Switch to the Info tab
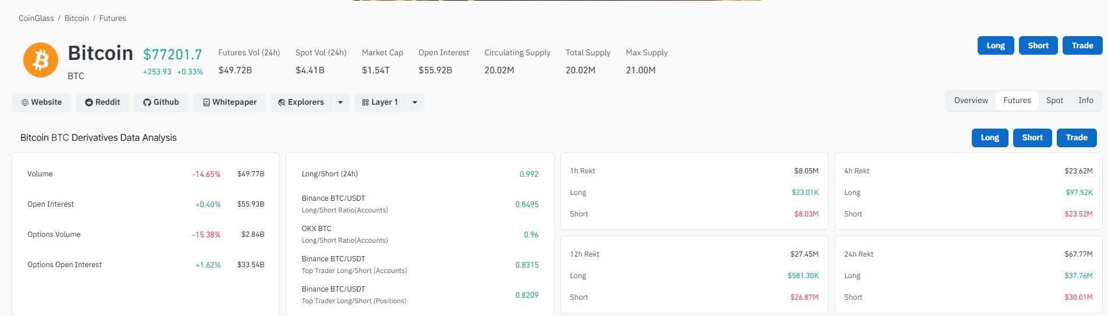The height and width of the screenshot is (316, 1108). pyautogui.click(x=1086, y=101)
